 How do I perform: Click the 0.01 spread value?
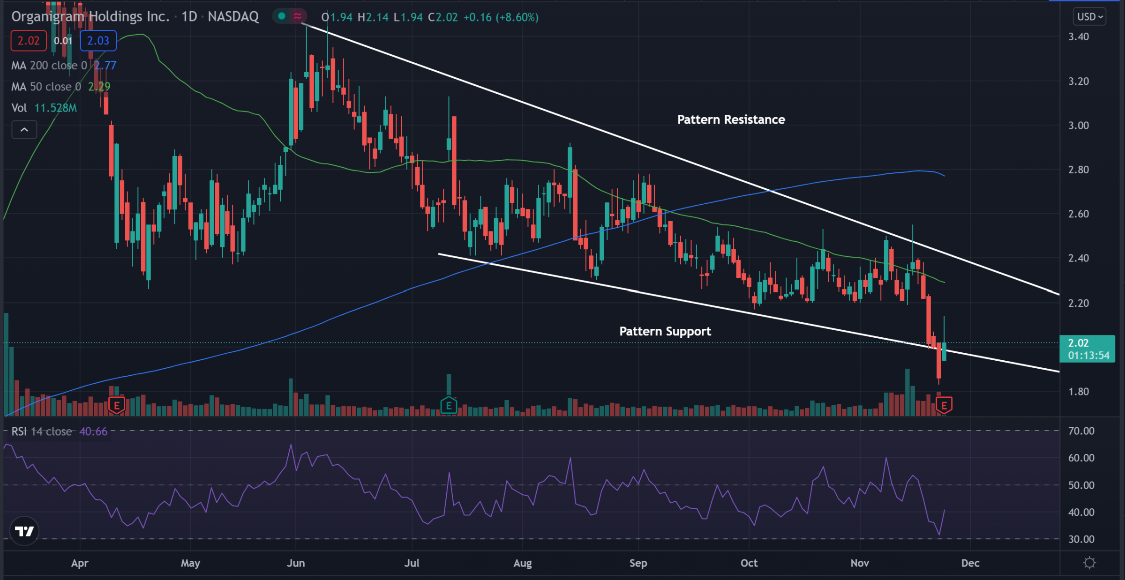coord(63,41)
